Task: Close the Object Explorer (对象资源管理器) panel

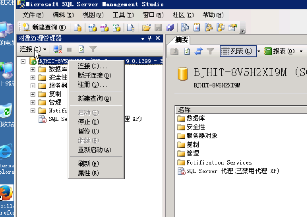Action: (x=158, y=38)
